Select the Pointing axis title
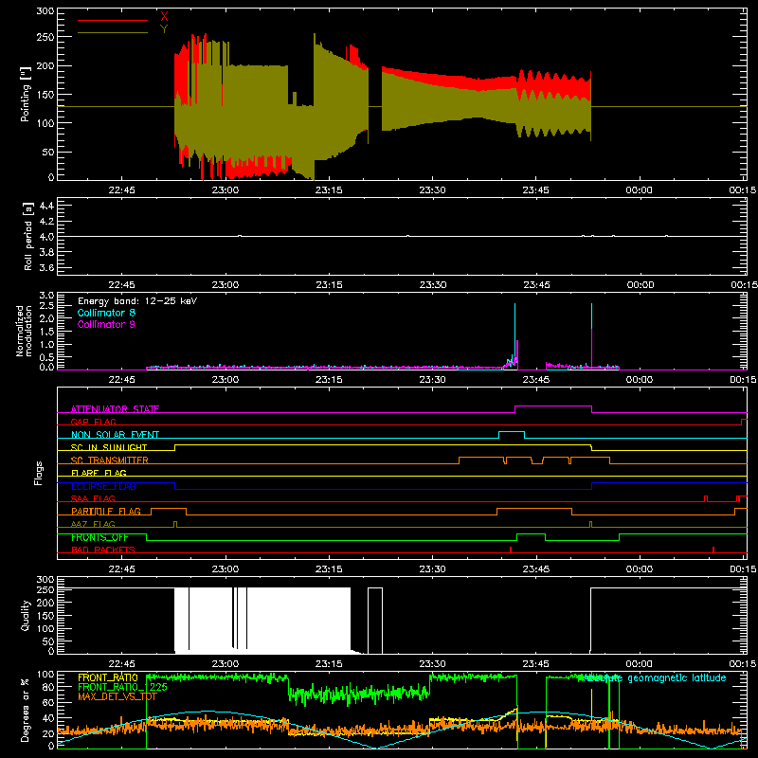This screenshot has width=758, height=758. coord(26,95)
